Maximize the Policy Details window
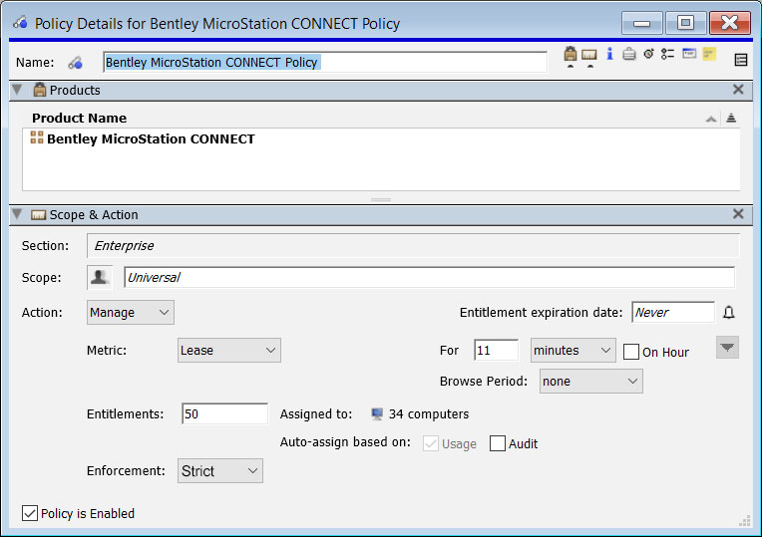This screenshot has width=762, height=537. [x=685, y=23]
